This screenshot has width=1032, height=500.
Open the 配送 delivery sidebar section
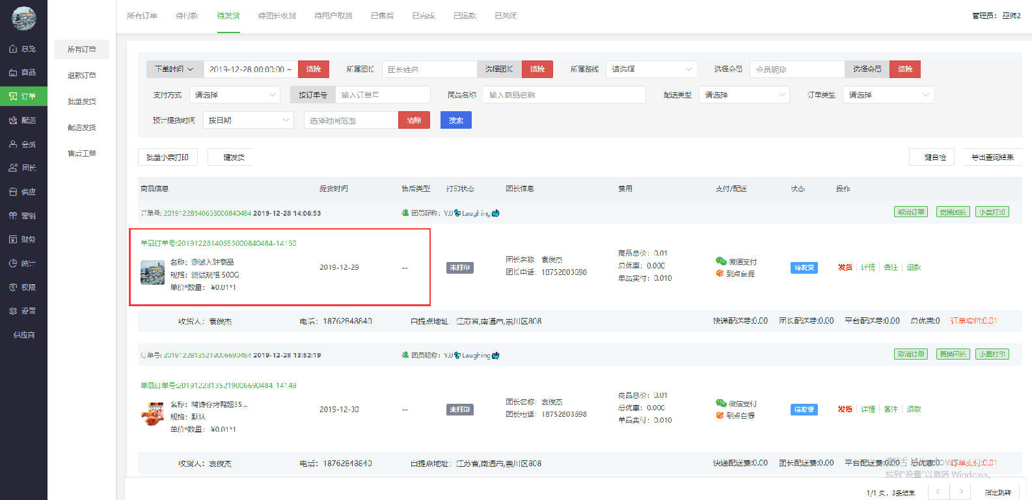pos(23,120)
